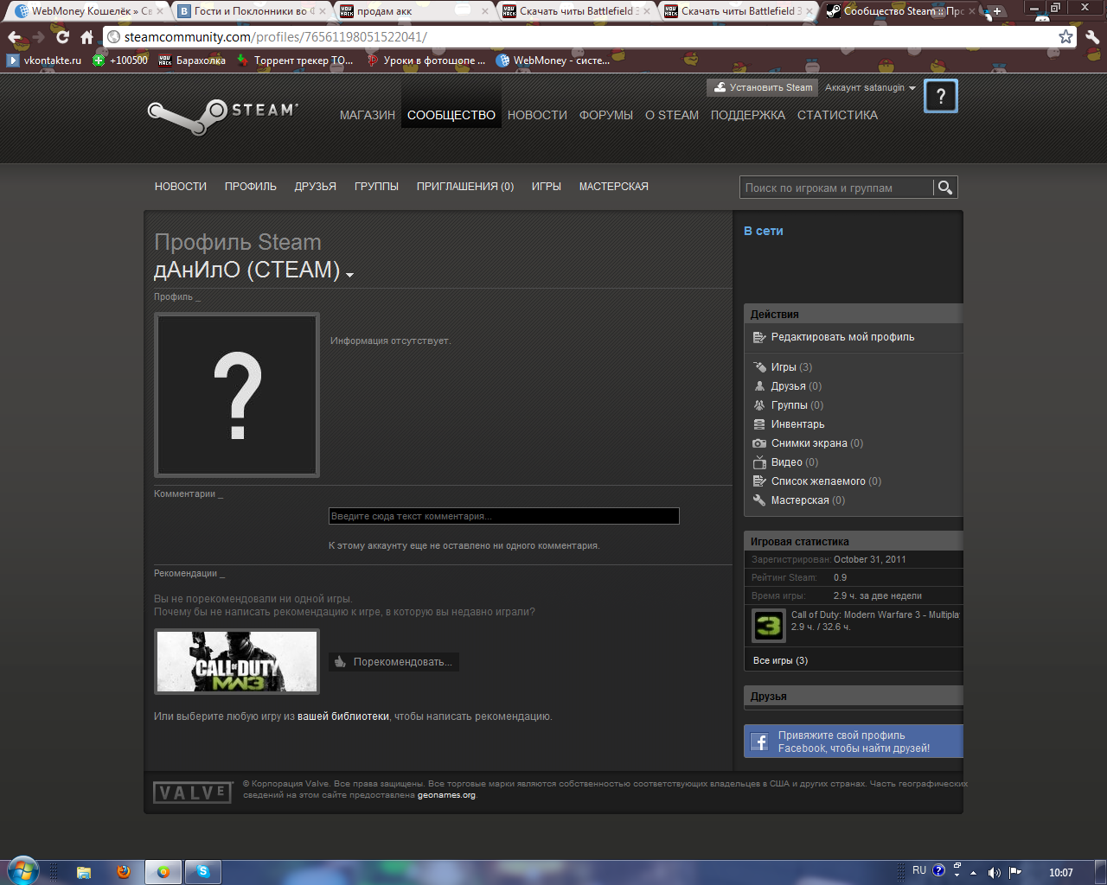
Task: Select ДРУЗЬЯ in the community submenu
Action: 316,187
